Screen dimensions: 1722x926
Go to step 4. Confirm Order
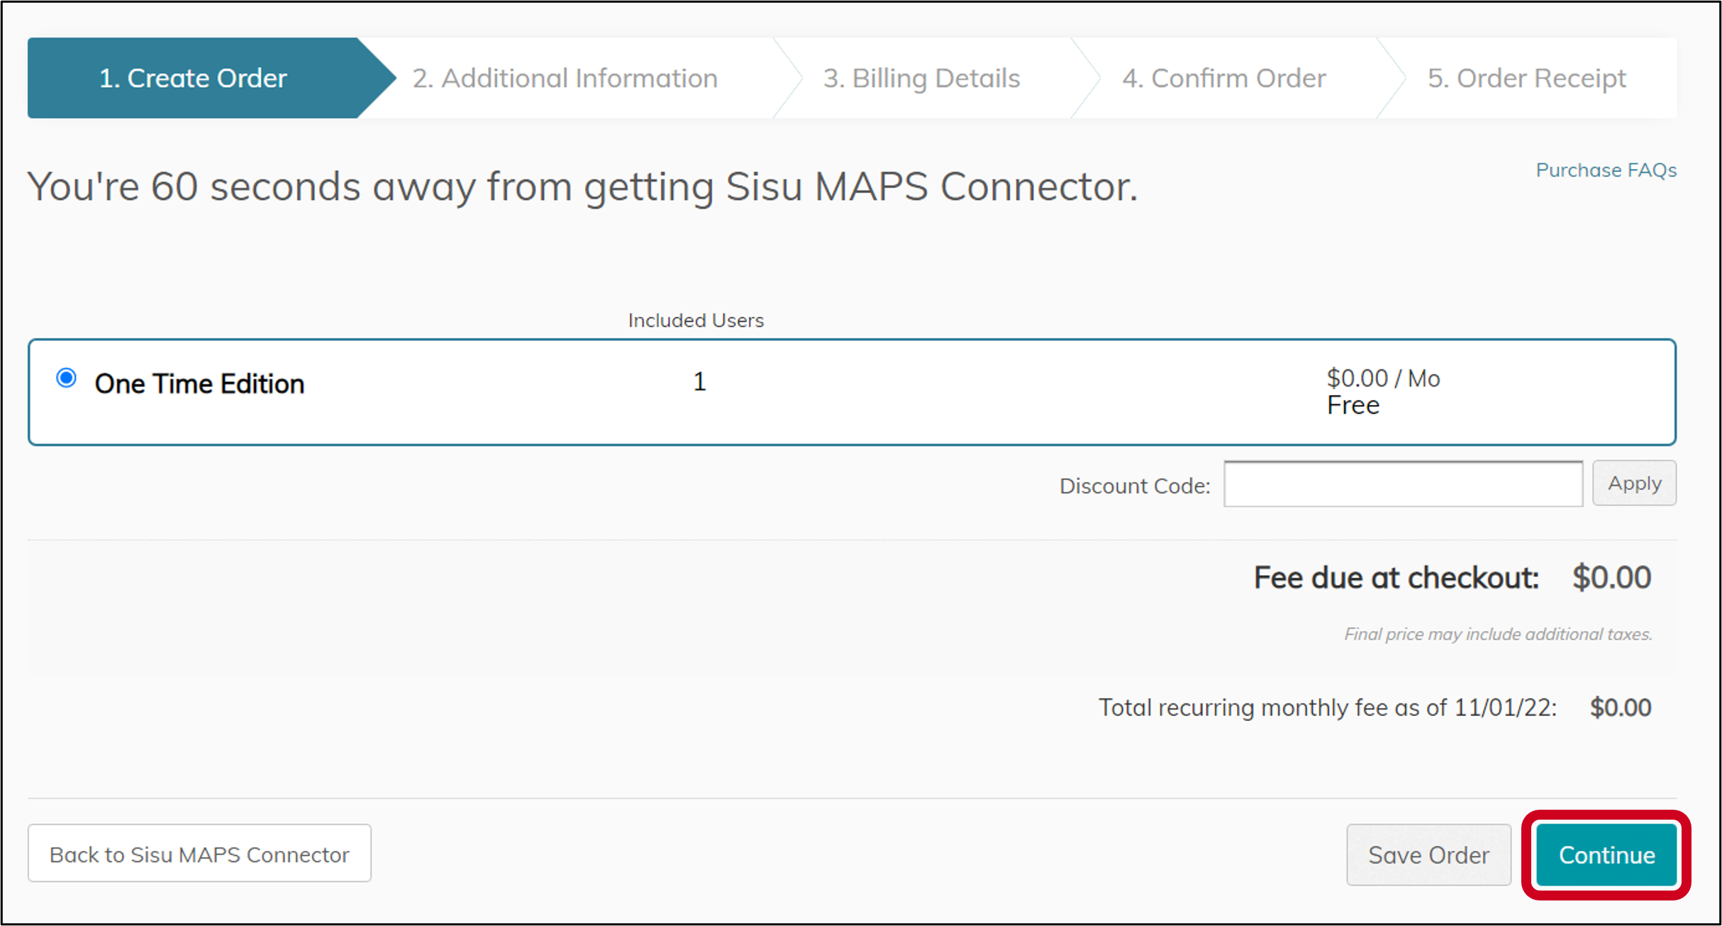pos(1224,78)
